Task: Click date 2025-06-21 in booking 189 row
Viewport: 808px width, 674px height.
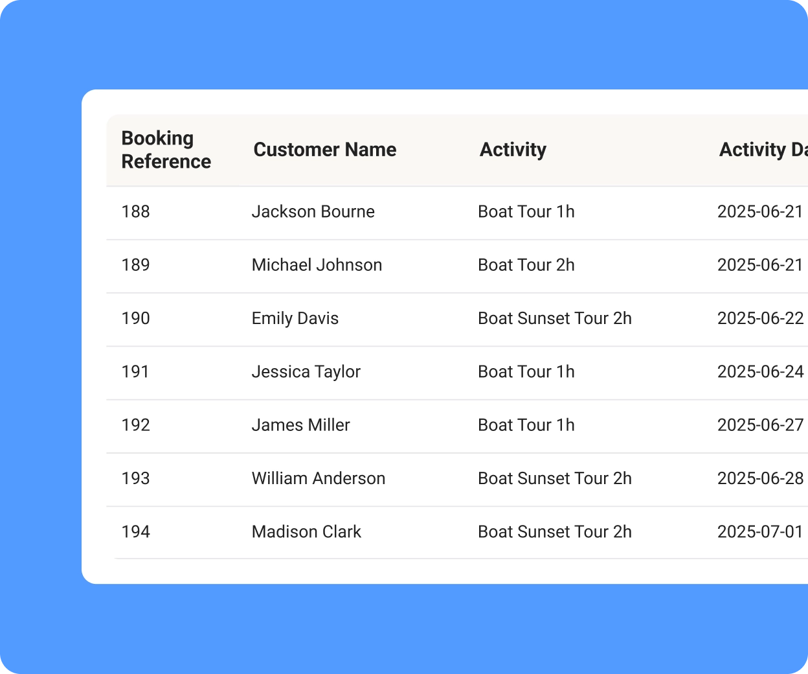Action: (761, 265)
